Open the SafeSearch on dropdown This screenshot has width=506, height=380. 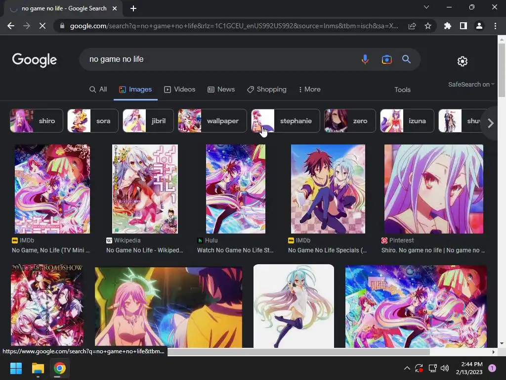[x=471, y=84]
